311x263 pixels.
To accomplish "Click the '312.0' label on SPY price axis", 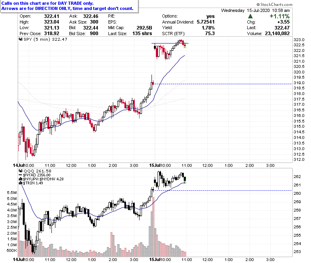I will tap(299, 160).
